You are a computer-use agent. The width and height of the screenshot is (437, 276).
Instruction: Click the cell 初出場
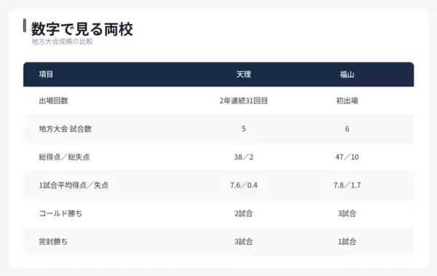coord(347,100)
